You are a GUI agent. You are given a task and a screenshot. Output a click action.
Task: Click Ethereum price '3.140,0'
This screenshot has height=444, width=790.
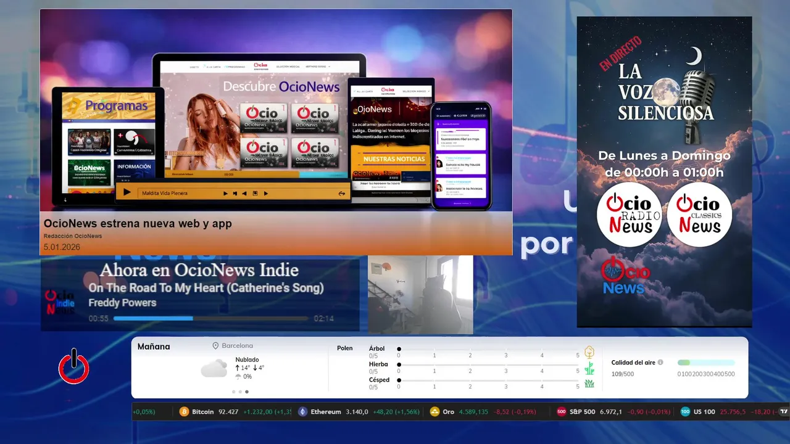(357, 412)
